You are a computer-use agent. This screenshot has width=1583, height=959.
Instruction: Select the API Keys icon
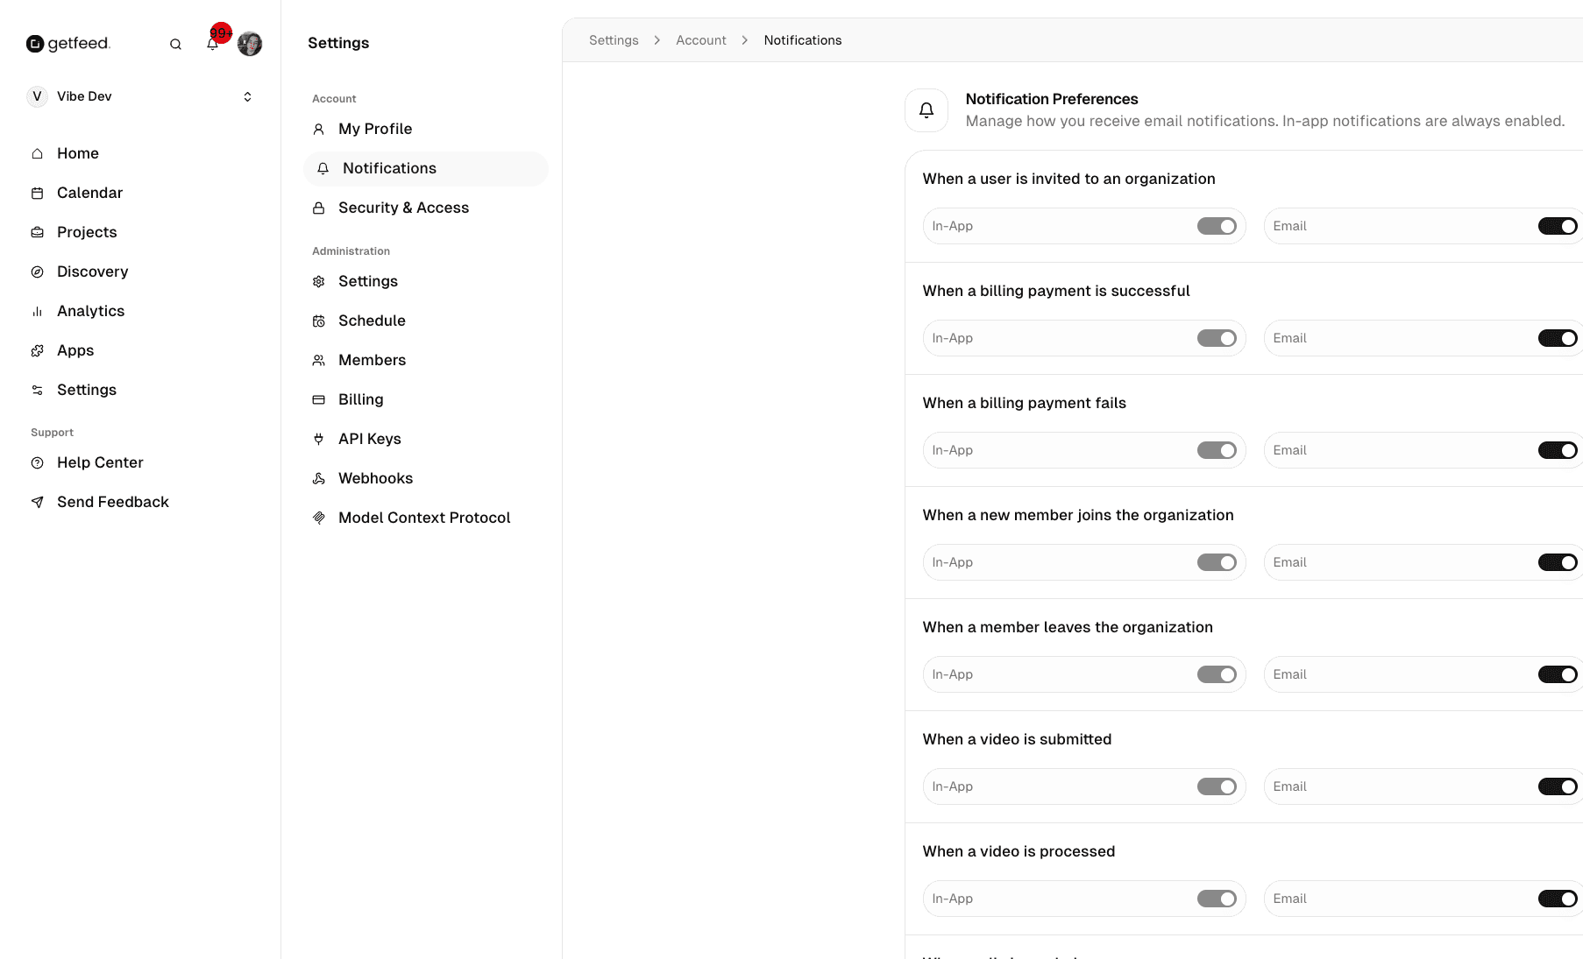319,439
